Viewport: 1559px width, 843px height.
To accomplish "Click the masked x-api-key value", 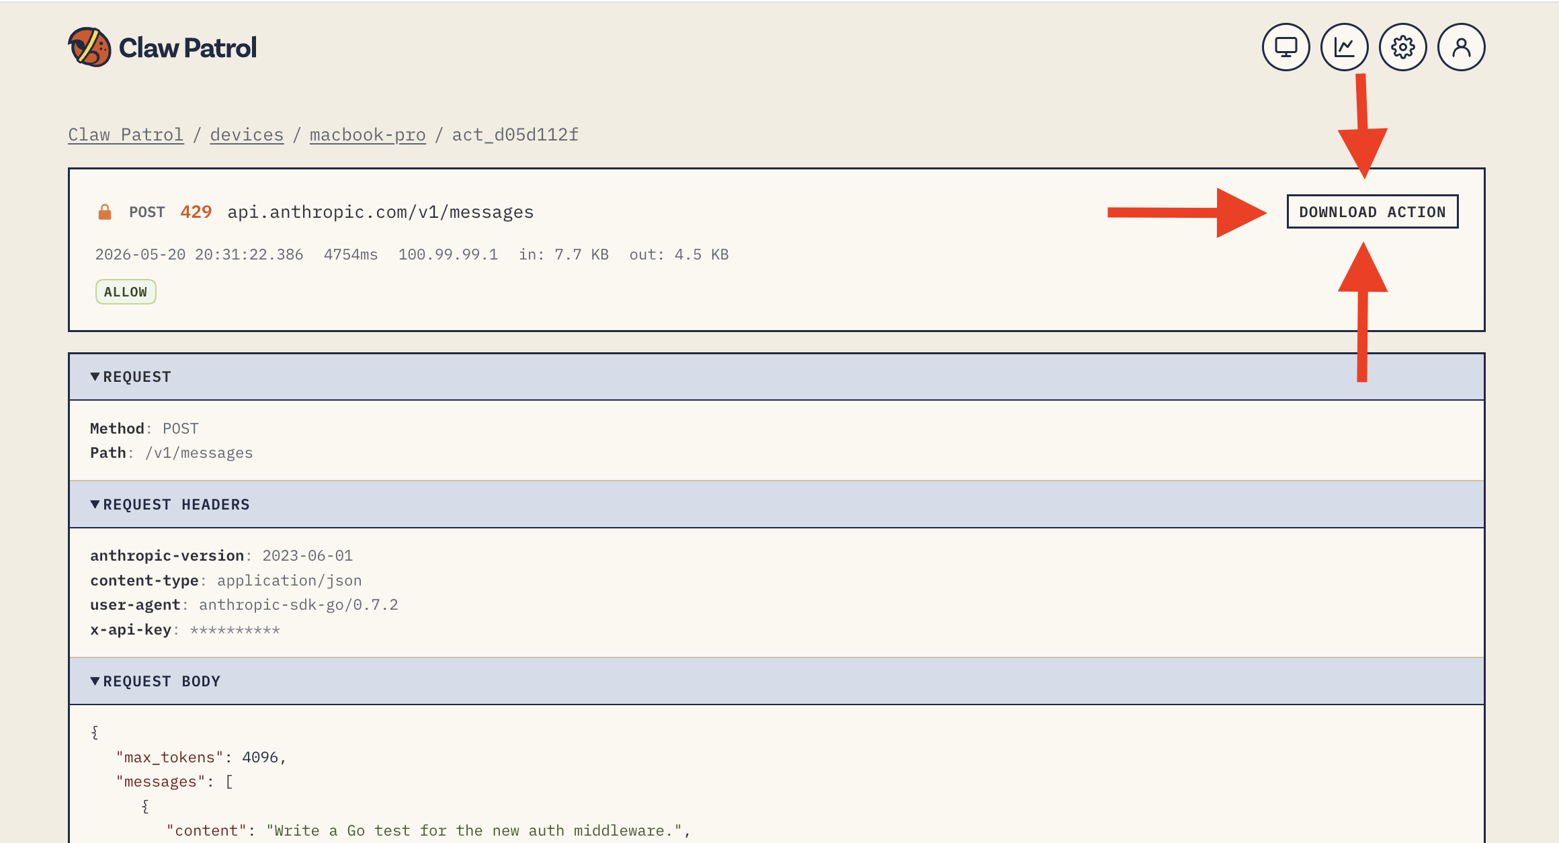I will coord(235,631).
